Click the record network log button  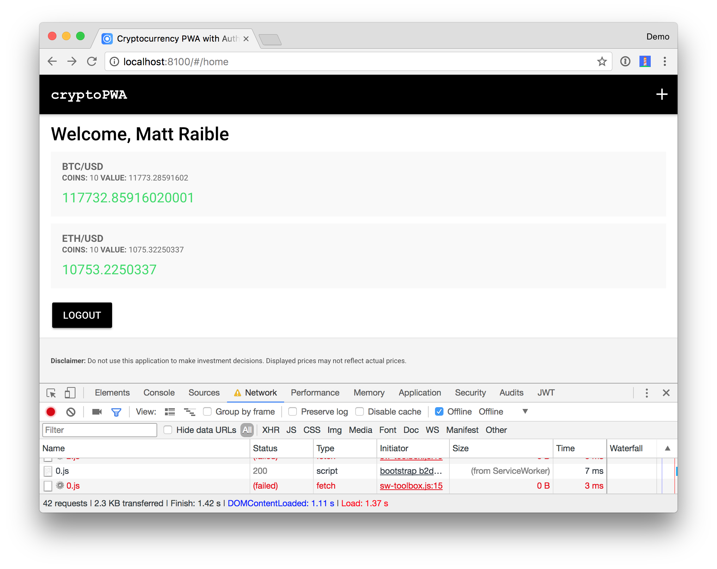click(51, 412)
